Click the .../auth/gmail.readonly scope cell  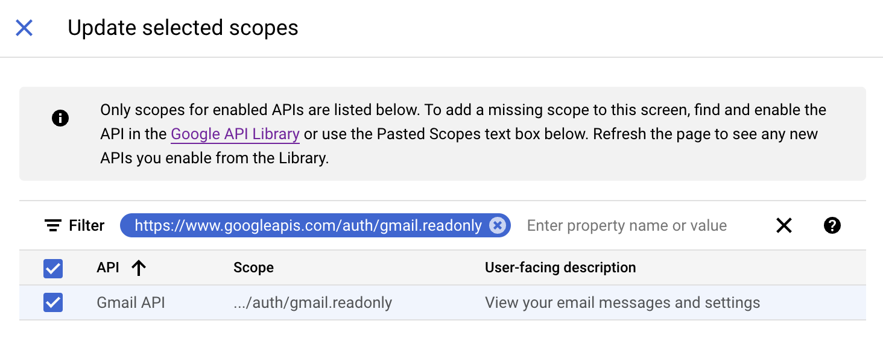click(312, 302)
